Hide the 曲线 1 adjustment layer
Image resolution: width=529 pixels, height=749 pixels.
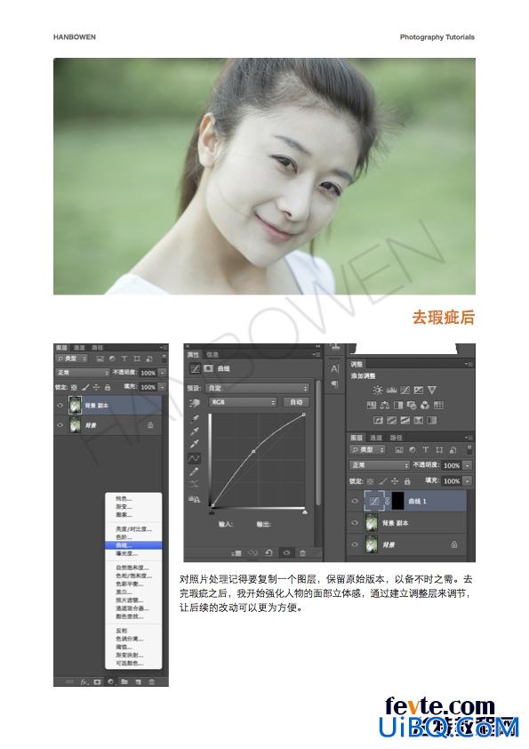[x=355, y=501]
